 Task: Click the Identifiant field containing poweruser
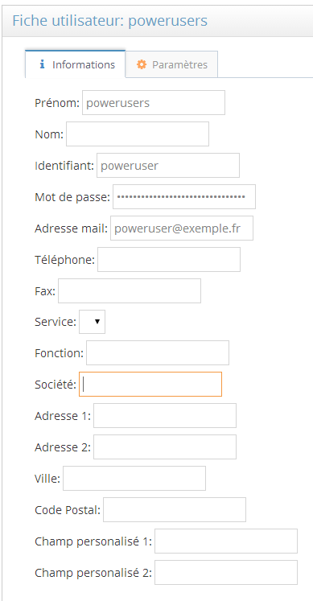click(168, 166)
